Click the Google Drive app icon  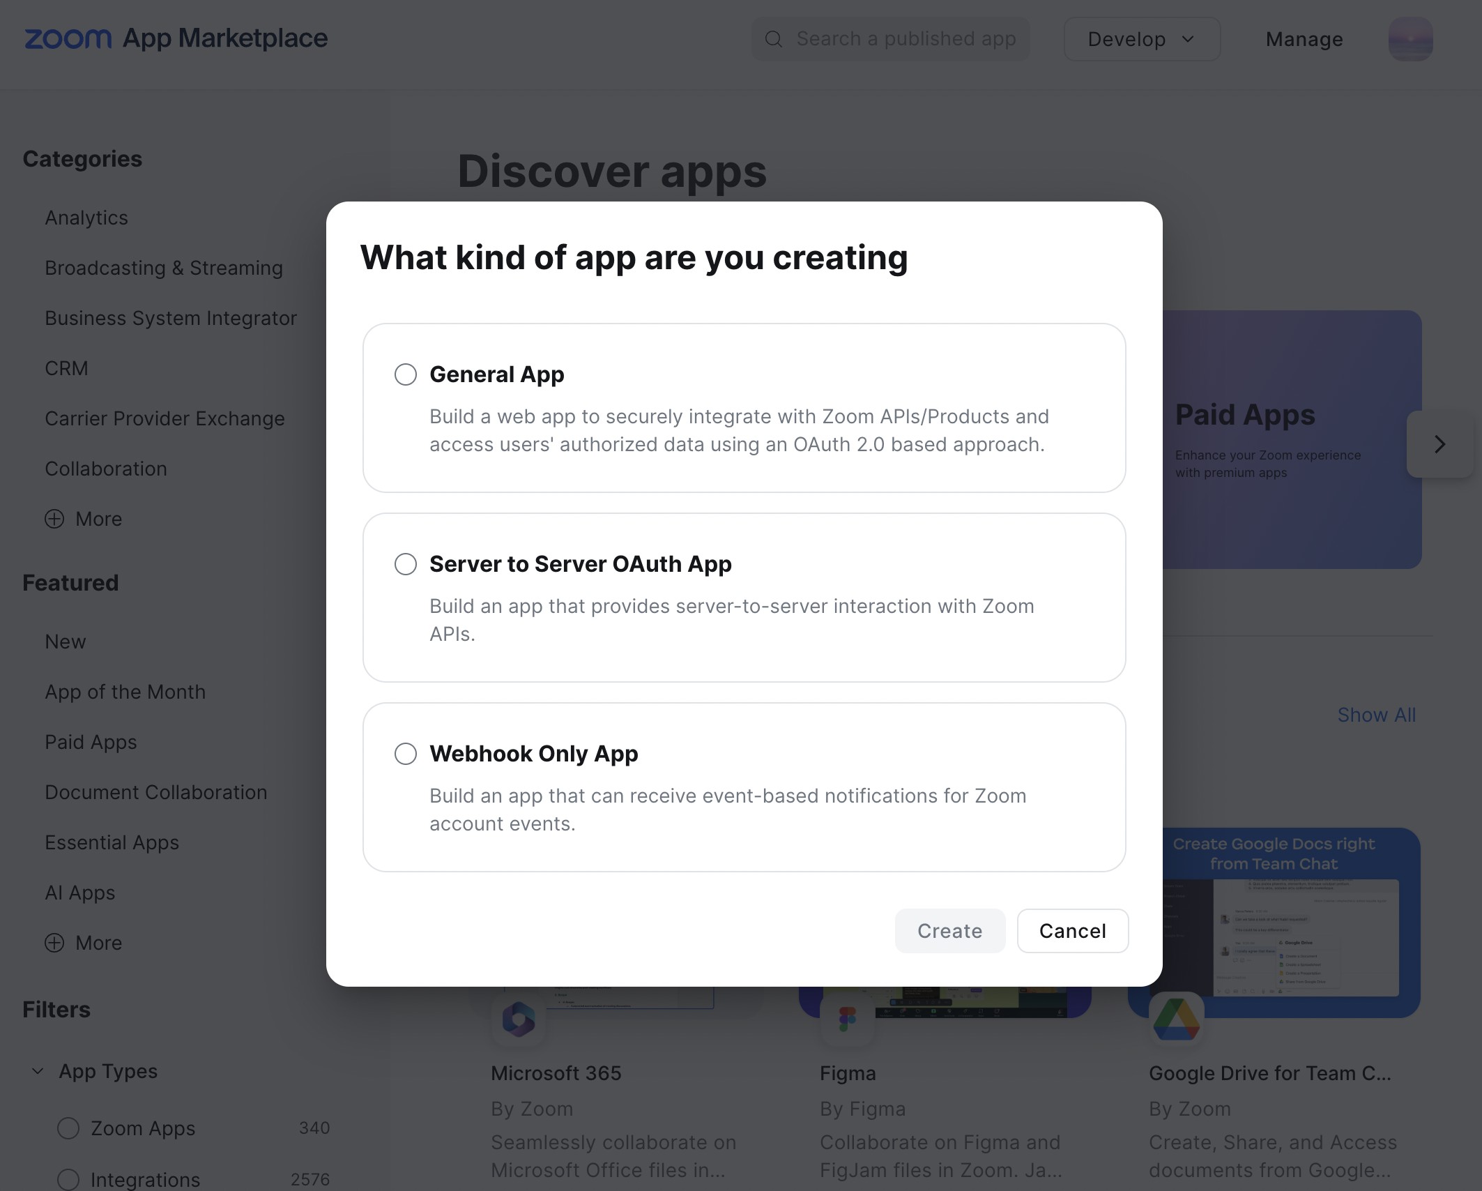pos(1177,1020)
